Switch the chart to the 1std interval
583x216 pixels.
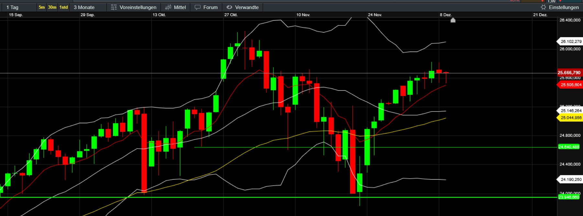64,7
